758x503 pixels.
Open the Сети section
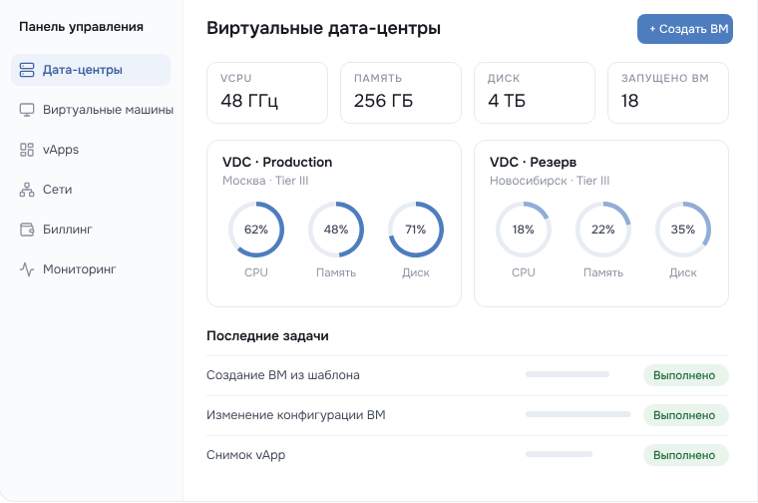tap(91, 190)
